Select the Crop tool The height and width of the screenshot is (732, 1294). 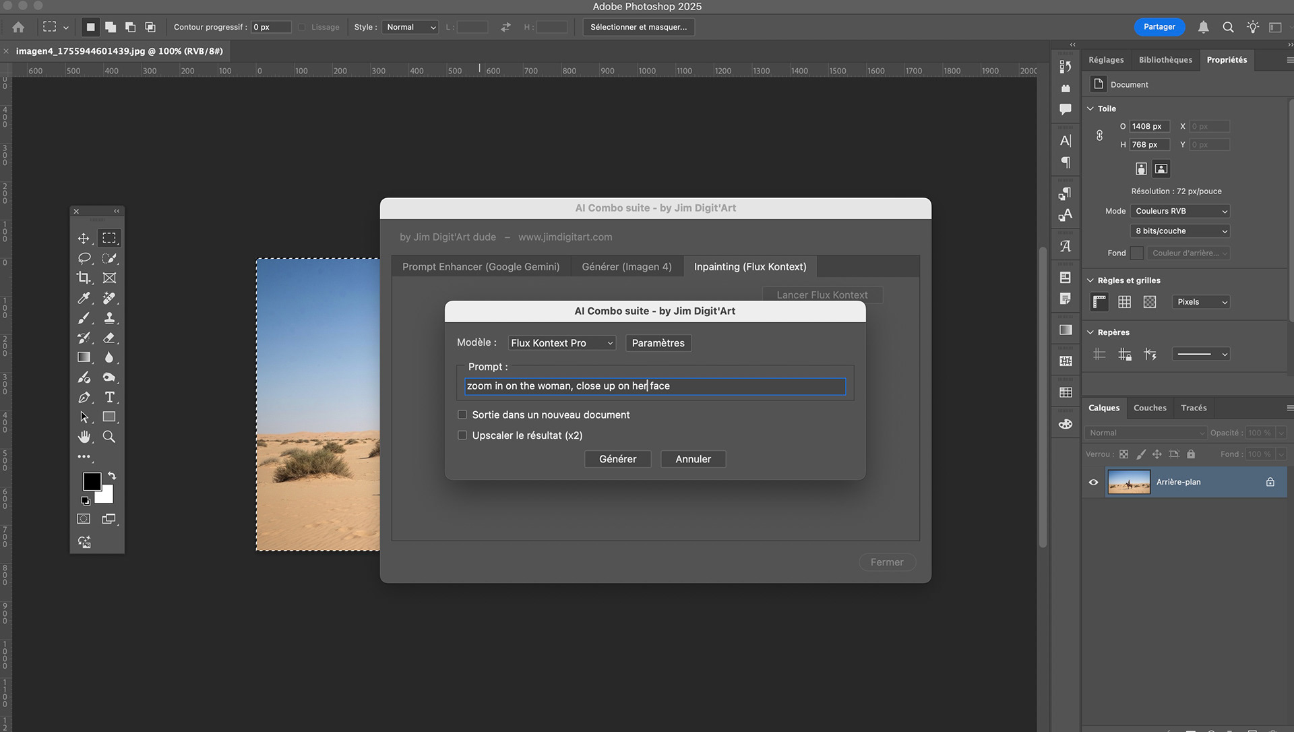coord(84,278)
